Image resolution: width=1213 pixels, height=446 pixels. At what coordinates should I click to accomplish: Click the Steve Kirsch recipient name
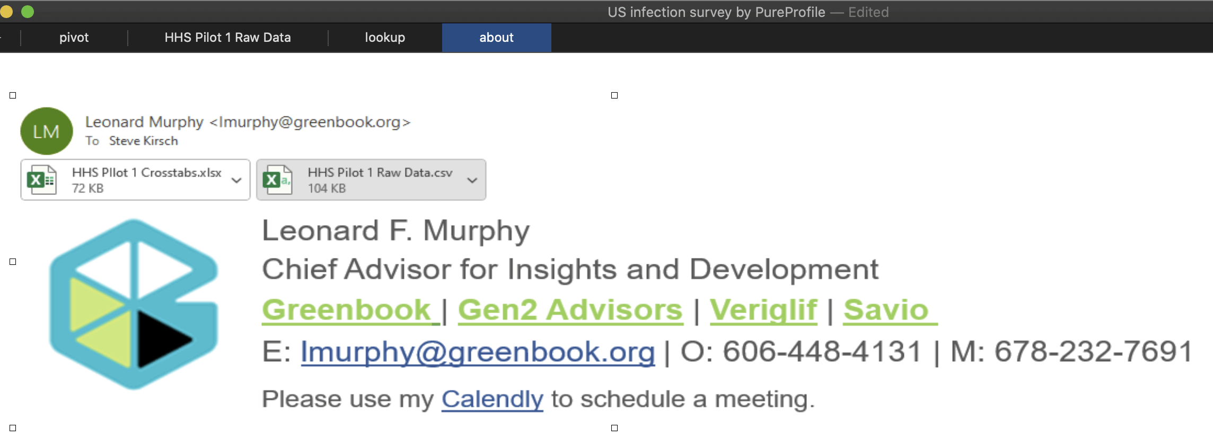tap(143, 141)
